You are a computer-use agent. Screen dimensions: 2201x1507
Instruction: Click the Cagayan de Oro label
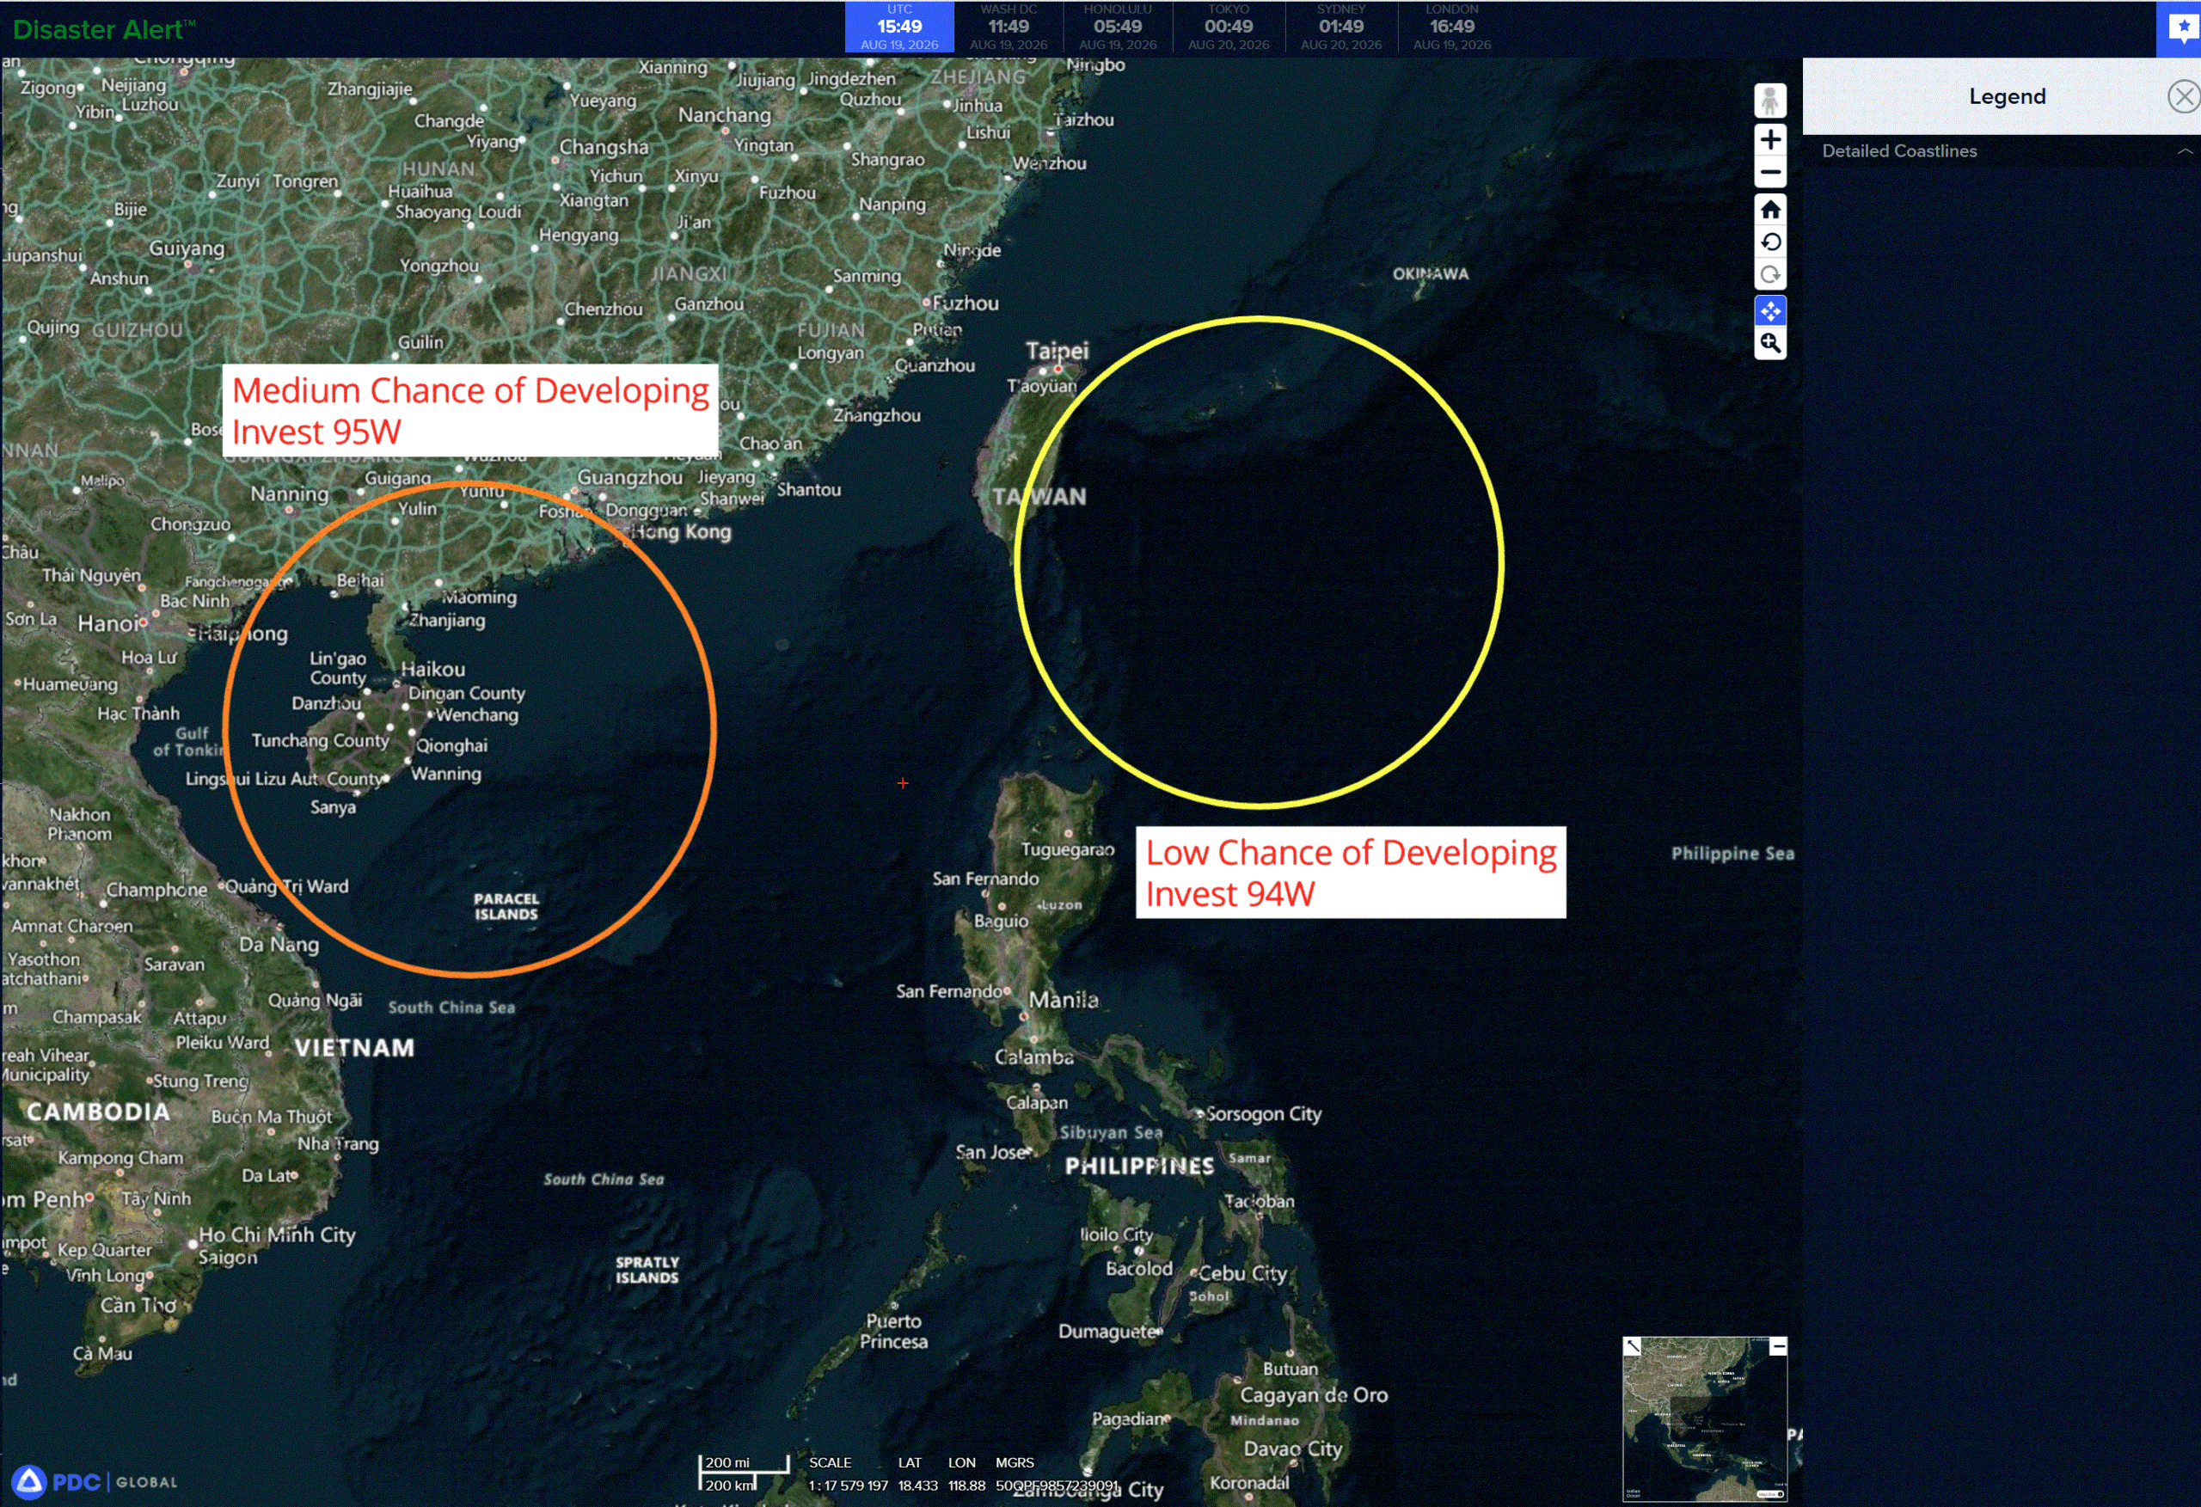(x=1314, y=1394)
